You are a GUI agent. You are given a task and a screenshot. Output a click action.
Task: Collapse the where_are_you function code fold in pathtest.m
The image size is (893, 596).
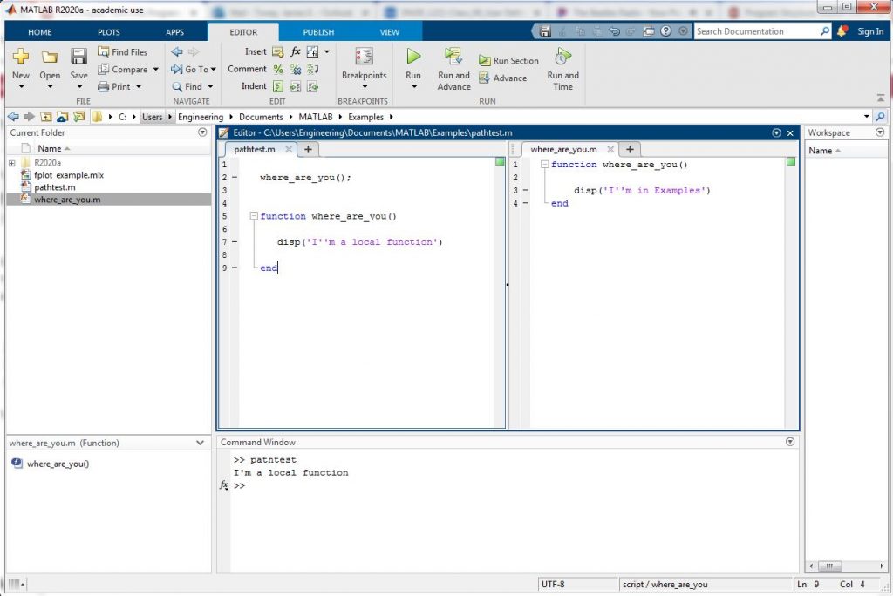[253, 216]
